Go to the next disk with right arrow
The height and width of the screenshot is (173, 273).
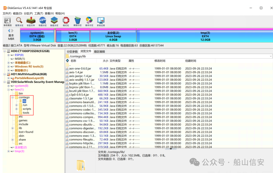coord(12,31)
